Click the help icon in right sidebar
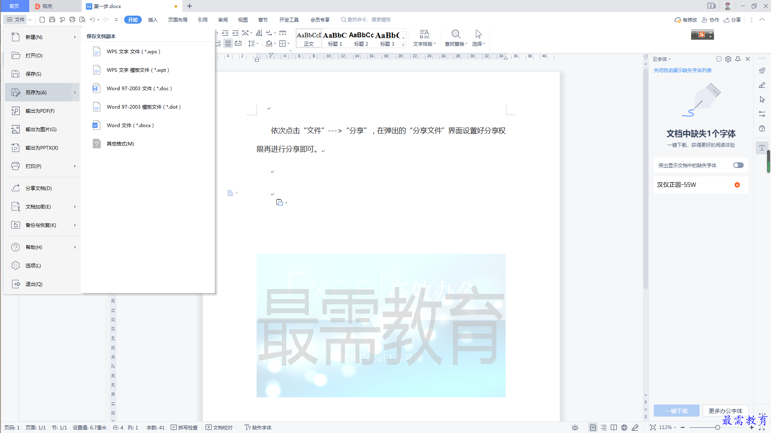 [762, 128]
